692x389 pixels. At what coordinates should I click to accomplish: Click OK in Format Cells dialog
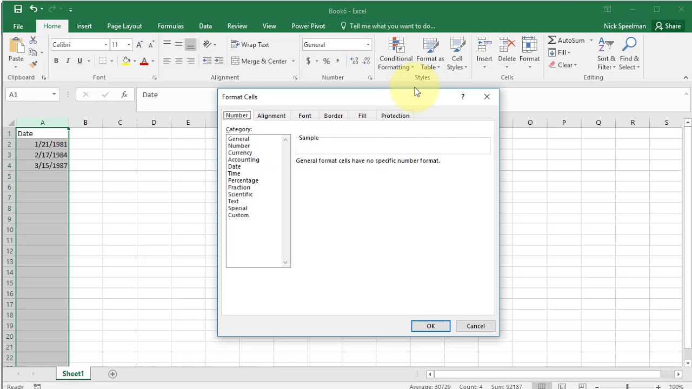point(430,326)
